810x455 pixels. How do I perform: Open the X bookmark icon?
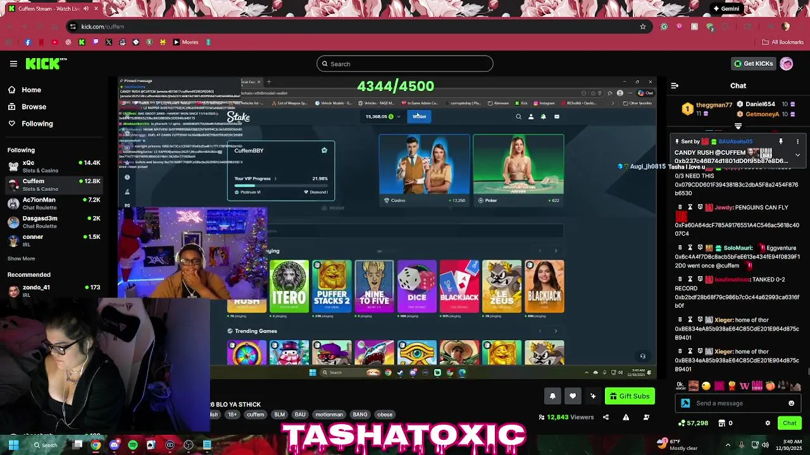(x=109, y=42)
